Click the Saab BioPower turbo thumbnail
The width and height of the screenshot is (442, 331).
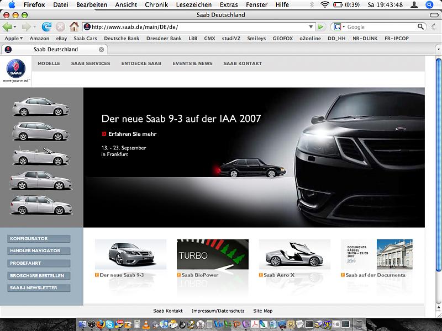pyautogui.click(x=213, y=254)
